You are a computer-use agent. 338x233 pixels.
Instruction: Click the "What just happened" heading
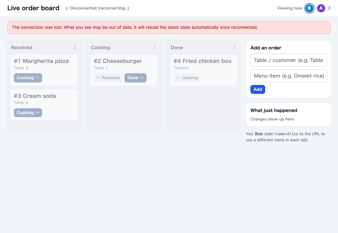(x=274, y=111)
